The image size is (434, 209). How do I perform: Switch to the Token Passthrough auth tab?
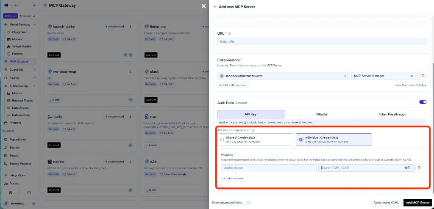392,114
